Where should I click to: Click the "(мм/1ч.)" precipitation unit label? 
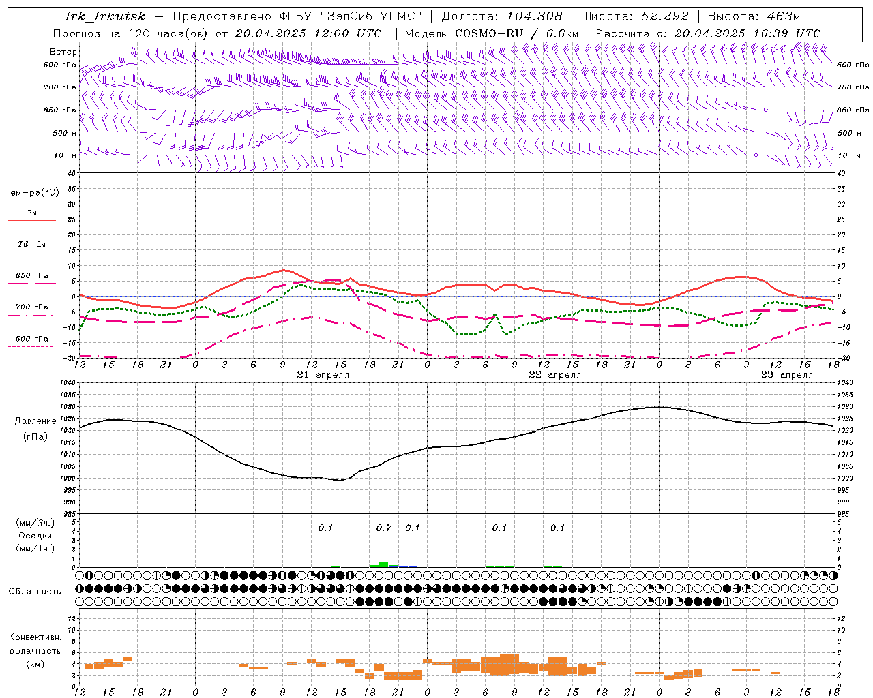35,549
